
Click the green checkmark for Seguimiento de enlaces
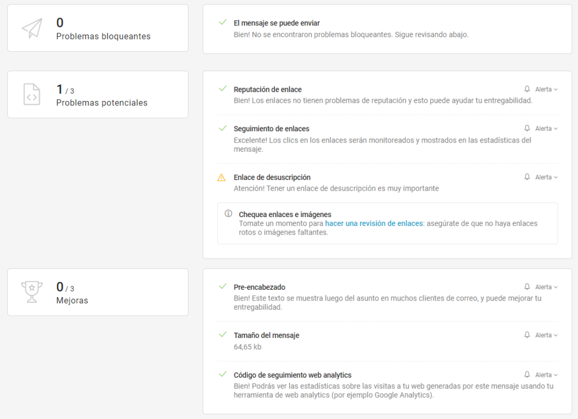click(222, 128)
